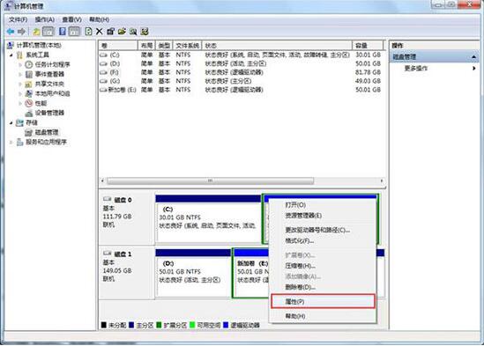Click the Forward arrow toolbar icon
Image resolution: width=484 pixels, height=346 pixels.
click(x=21, y=32)
